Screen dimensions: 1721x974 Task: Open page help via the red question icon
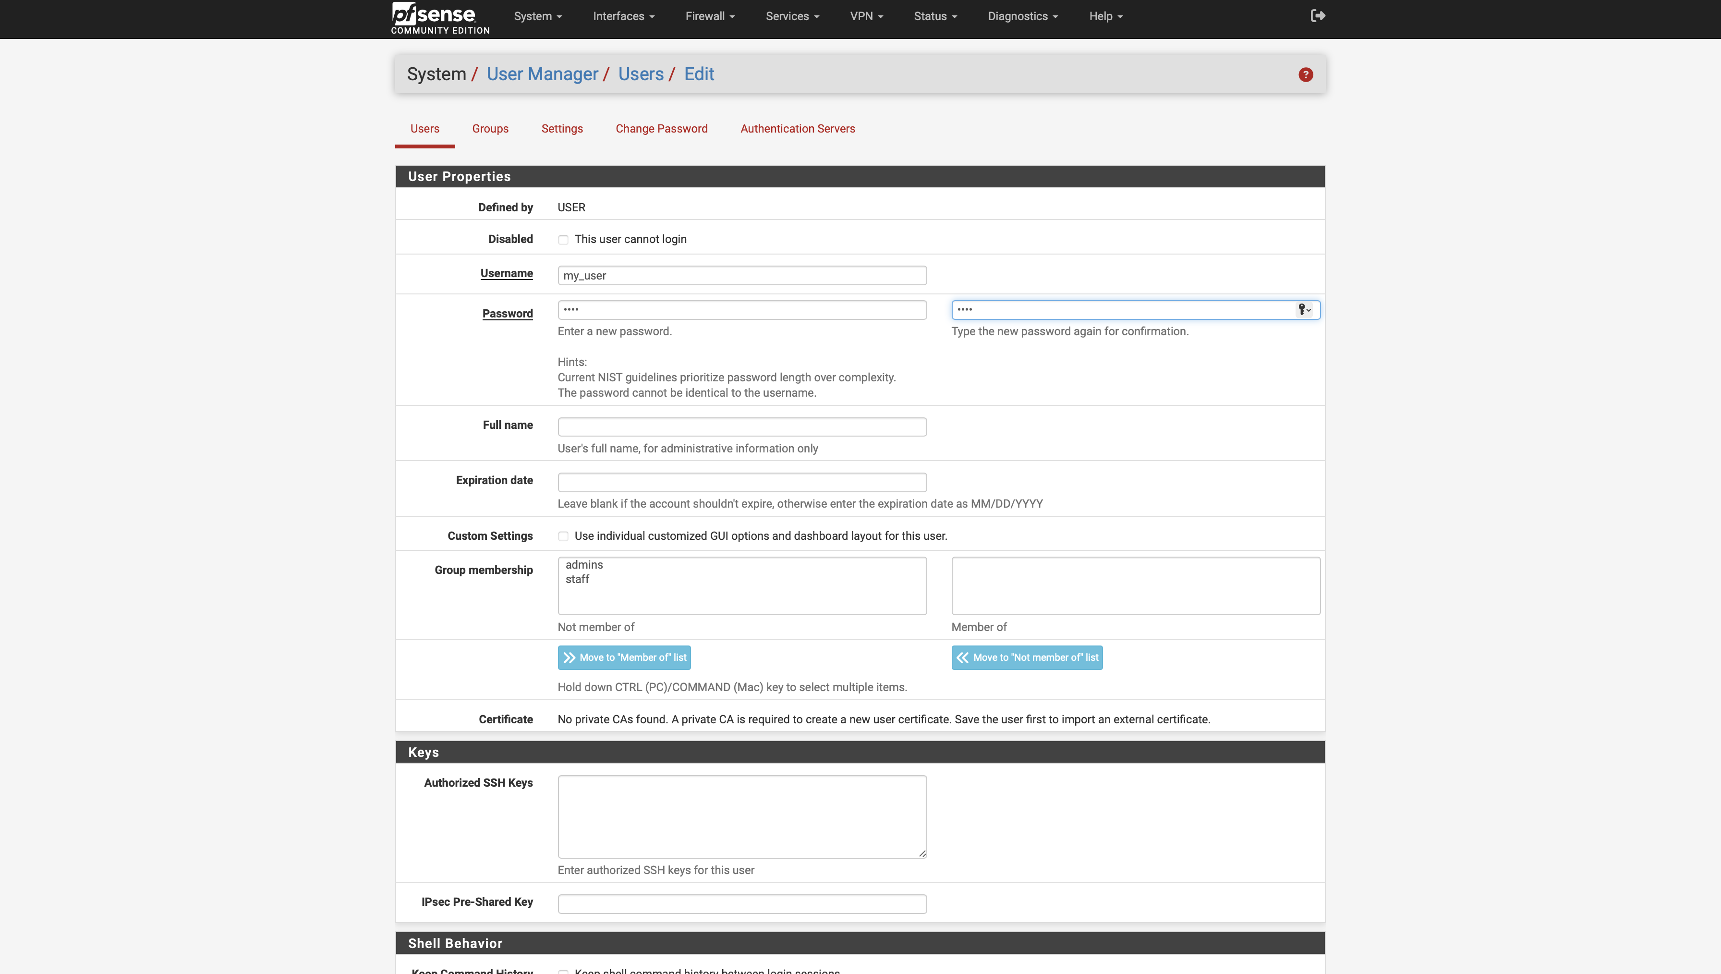tap(1305, 74)
